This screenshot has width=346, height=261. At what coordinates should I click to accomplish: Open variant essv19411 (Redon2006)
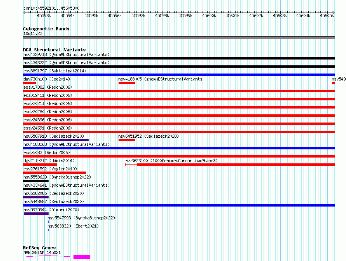[x=48, y=95]
